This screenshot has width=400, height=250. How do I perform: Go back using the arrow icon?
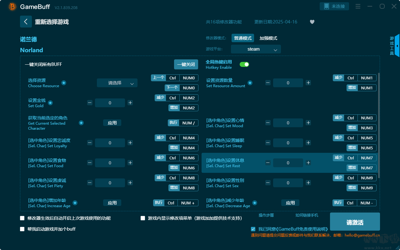pyautogui.click(x=26, y=22)
